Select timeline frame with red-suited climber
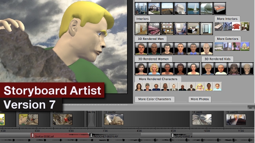The width and height of the screenshot is (255, 143). pos(63,119)
